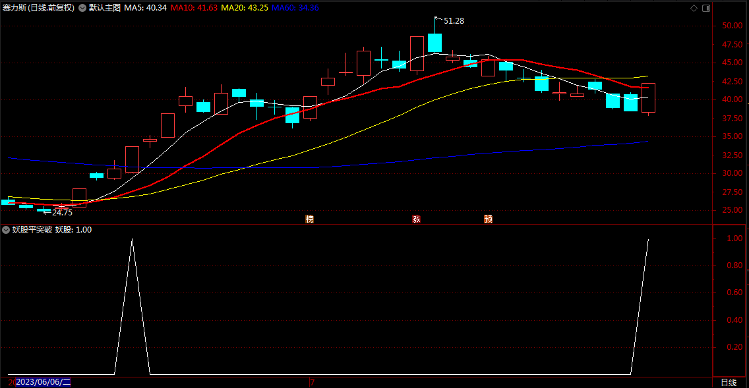
Task: Click the 51.28 high price label
Action: tap(454, 21)
